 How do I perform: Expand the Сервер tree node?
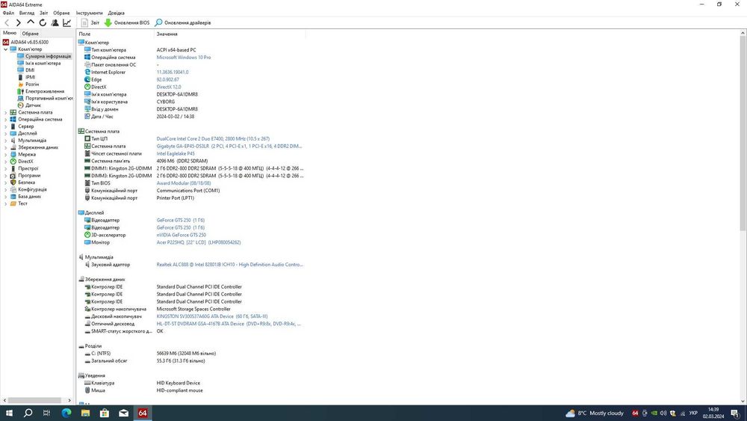[x=6, y=126]
